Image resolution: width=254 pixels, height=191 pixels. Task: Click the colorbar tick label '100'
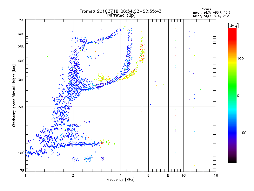tap(240, 59)
